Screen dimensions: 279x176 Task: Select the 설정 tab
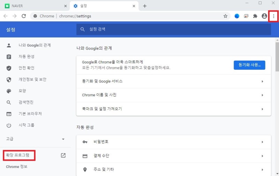[x=104, y=6]
